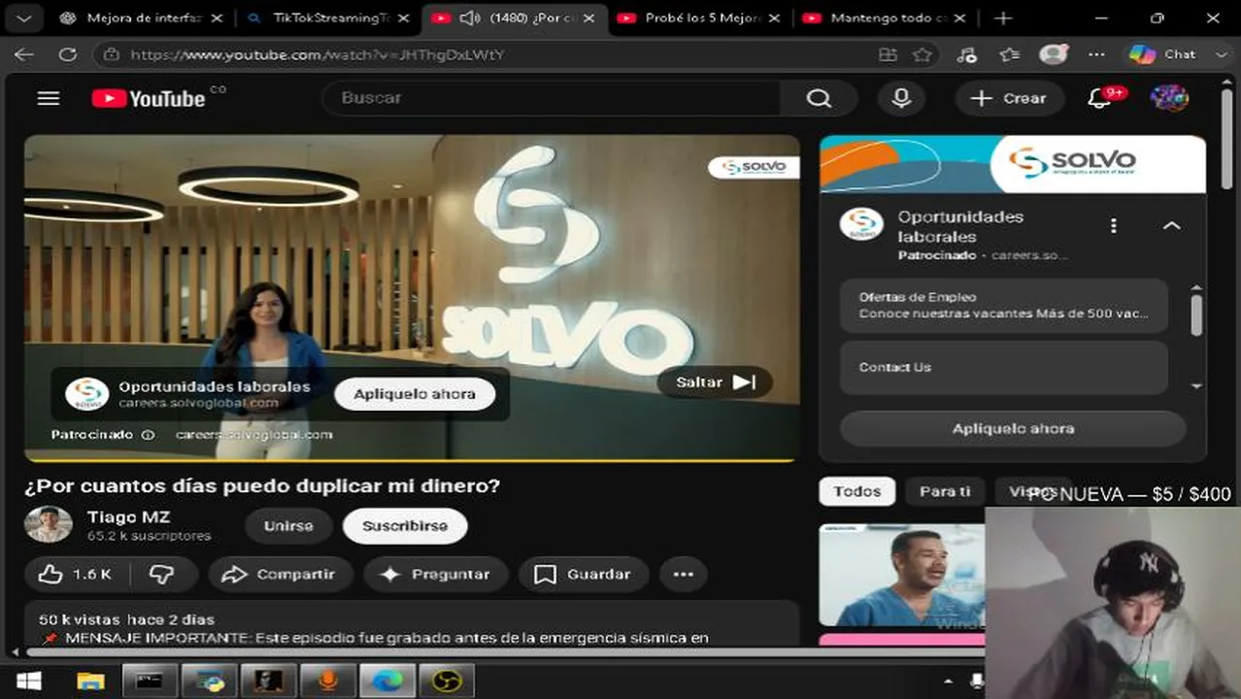Screen dimensions: 1241x699
Task: Click the yellow ad progress bar
Action: point(410,460)
